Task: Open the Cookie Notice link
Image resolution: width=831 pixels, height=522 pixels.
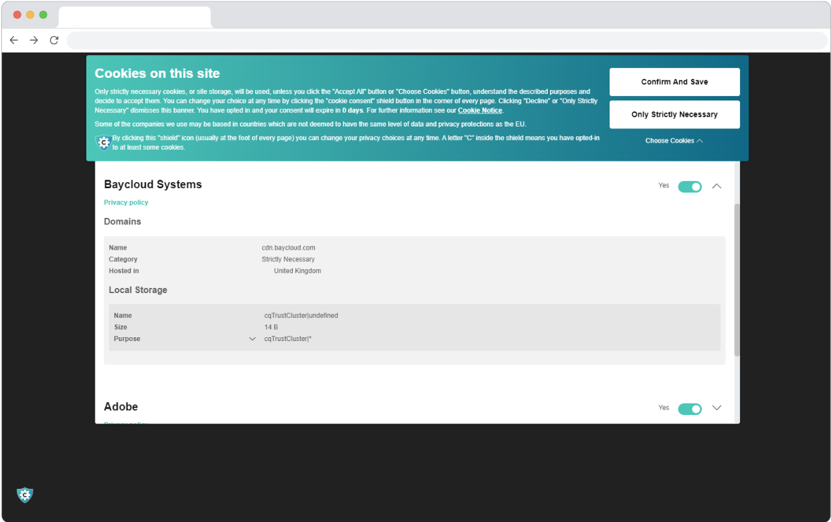Action: (480, 110)
